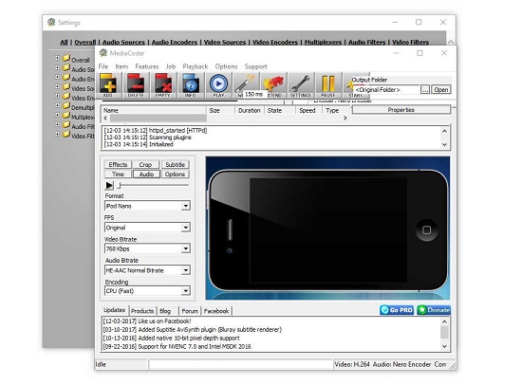Viewport: 522px width, 385px height.
Task: Click the Subtitle button
Action: tap(176, 164)
